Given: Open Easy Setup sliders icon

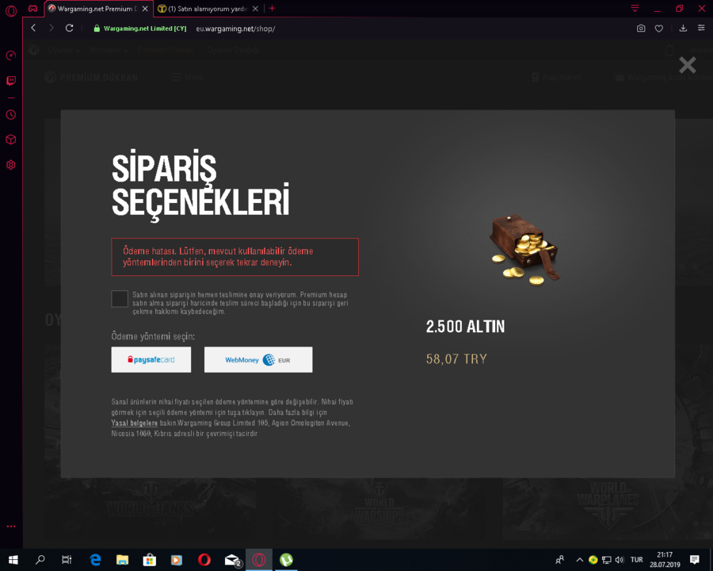Looking at the screenshot, I should click(701, 29).
